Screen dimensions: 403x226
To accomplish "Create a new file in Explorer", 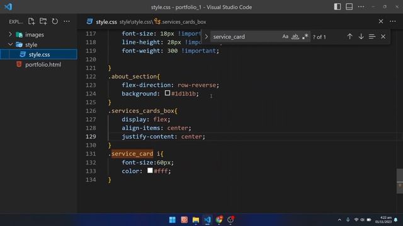I will (31, 21).
